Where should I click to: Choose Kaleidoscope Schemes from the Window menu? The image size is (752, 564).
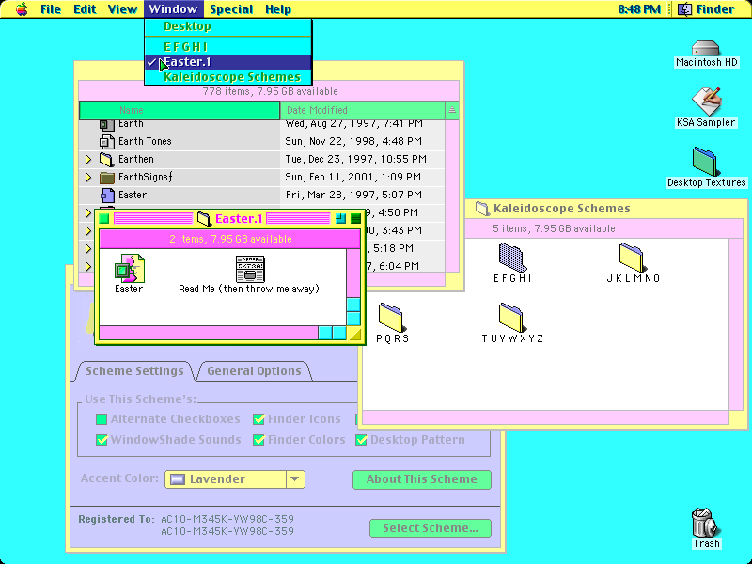(x=228, y=77)
